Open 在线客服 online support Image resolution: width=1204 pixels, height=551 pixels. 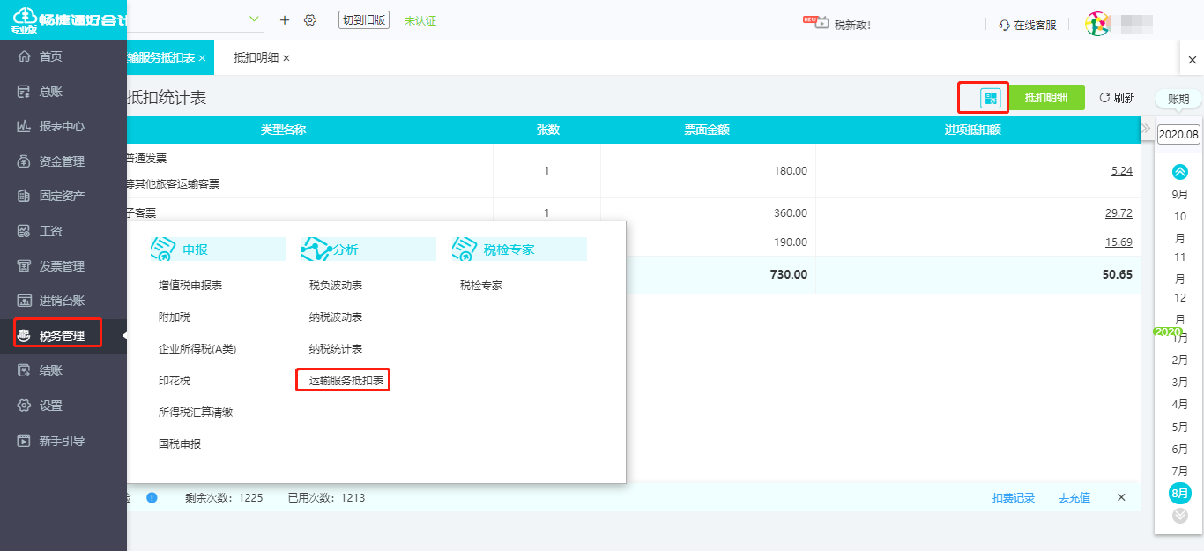click(1027, 25)
